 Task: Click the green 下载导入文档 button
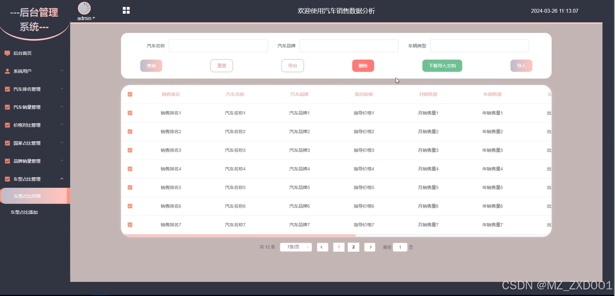click(442, 66)
